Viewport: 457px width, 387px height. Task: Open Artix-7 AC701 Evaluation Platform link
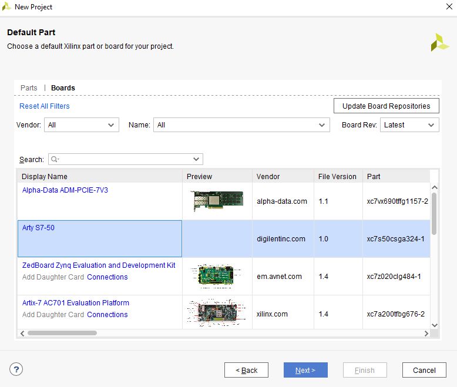[x=76, y=303]
